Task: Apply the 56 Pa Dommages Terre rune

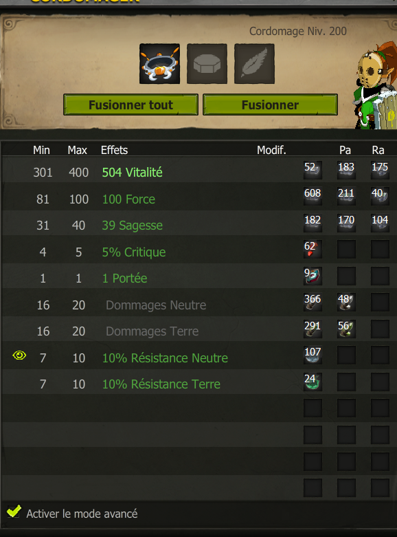Action: (x=346, y=329)
